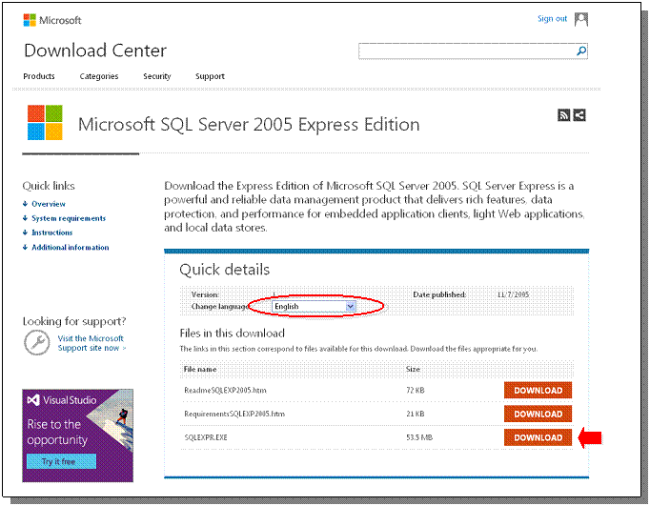Click the wrench support icon
Screen dimensions: 650x506
click(x=37, y=343)
